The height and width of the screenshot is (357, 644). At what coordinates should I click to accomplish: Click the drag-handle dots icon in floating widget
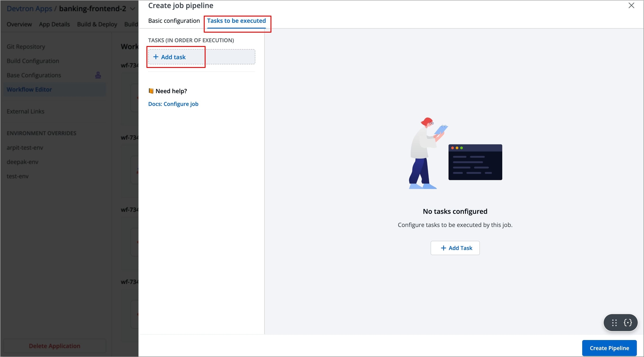click(x=614, y=323)
